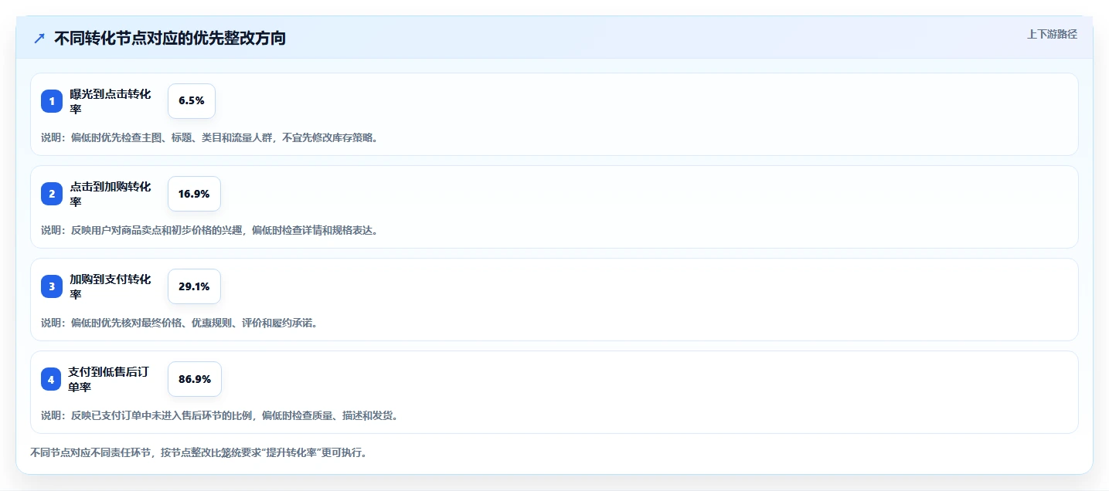Click the description about 主图、标题、类目和流量人群
Viewport: 1109px width, 491px height.
(x=209, y=137)
